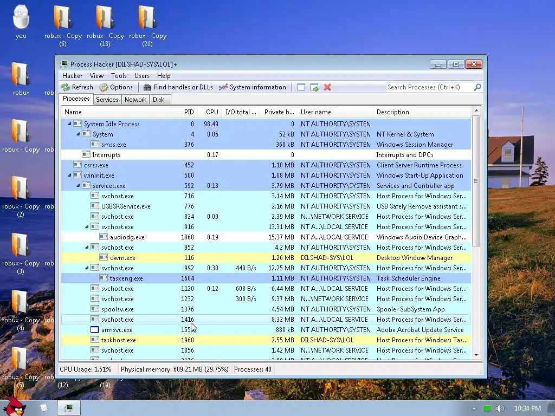Select 'robux - Copy (6)' desktop folder
555x416 pixels.
(63, 25)
